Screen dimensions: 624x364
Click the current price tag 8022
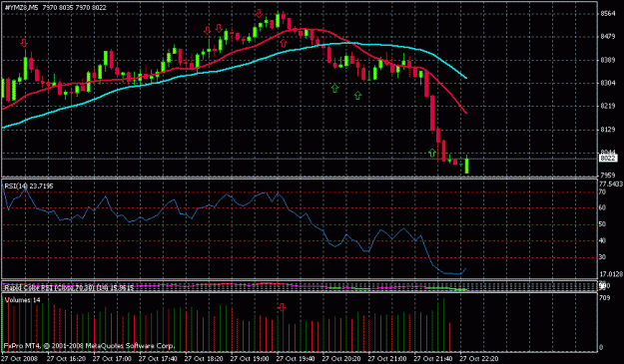[608, 159]
